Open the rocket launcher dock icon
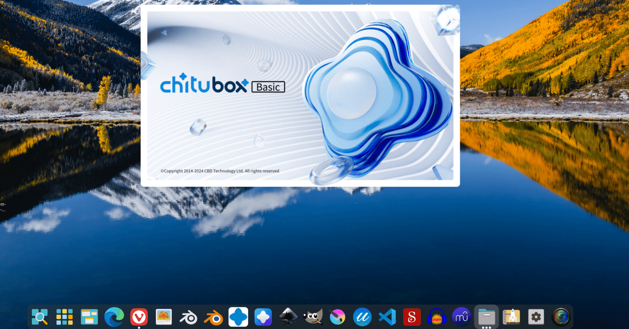This screenshot has width=629, height=329. [x=511, y=316]
